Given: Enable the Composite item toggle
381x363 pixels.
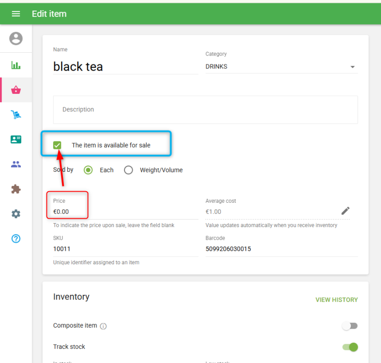Looking at the screenshot, I should click(x=350, y=326).
